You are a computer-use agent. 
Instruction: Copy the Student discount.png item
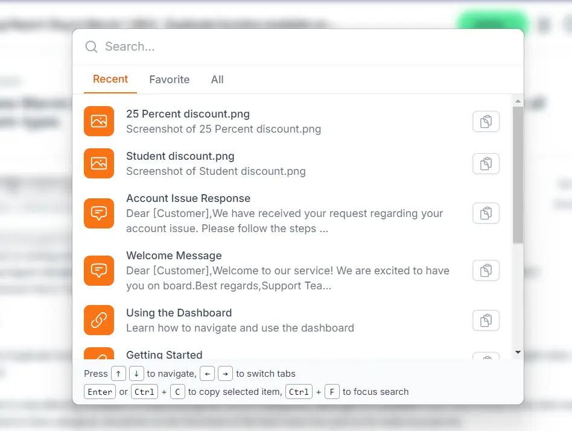[486, 163]
